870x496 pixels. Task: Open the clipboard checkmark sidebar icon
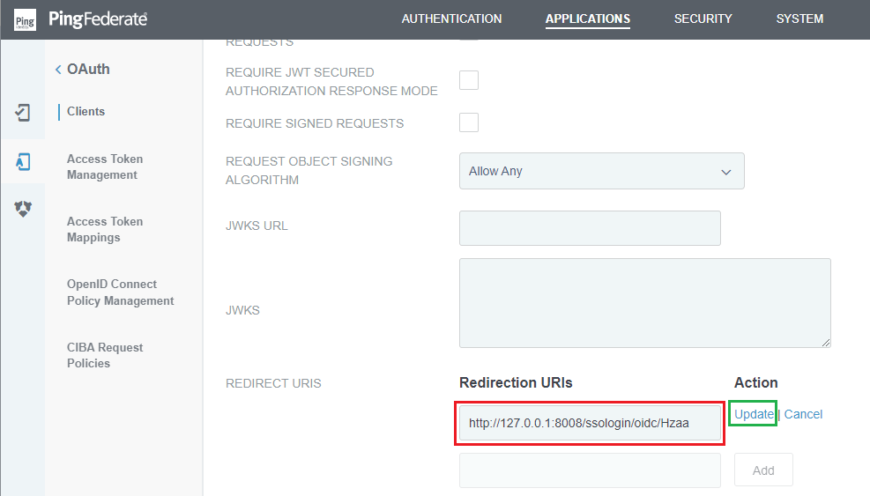point(23,113)
